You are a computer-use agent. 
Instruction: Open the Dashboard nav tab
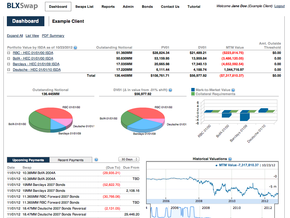pyautogui.click(x=58, y=7)
